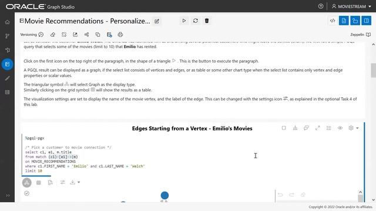376x211 pixels.
Task: Delete the notebook with trash icon
Action: 207,21
